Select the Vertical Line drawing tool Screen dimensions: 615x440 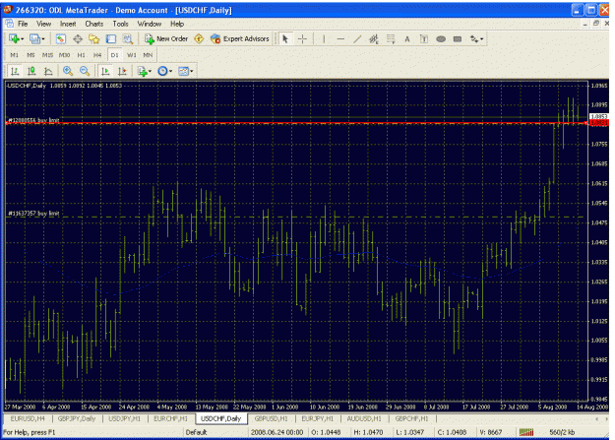324,38
